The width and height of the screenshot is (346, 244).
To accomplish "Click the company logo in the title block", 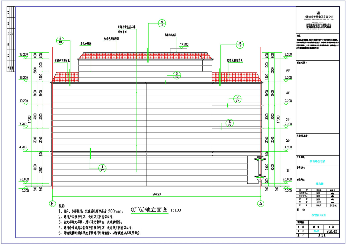I will [x=318, y=12].
